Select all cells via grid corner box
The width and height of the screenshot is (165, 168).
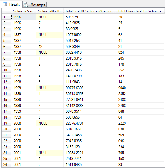6,11
